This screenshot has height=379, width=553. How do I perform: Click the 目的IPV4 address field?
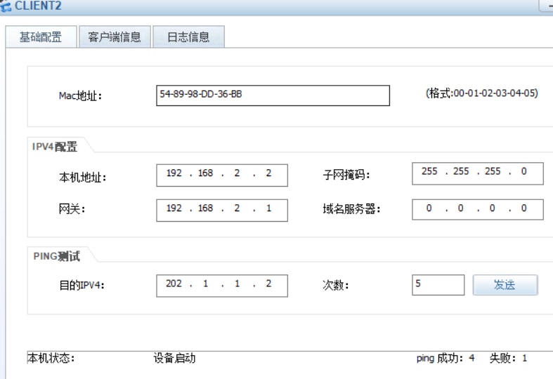point(222,286)
